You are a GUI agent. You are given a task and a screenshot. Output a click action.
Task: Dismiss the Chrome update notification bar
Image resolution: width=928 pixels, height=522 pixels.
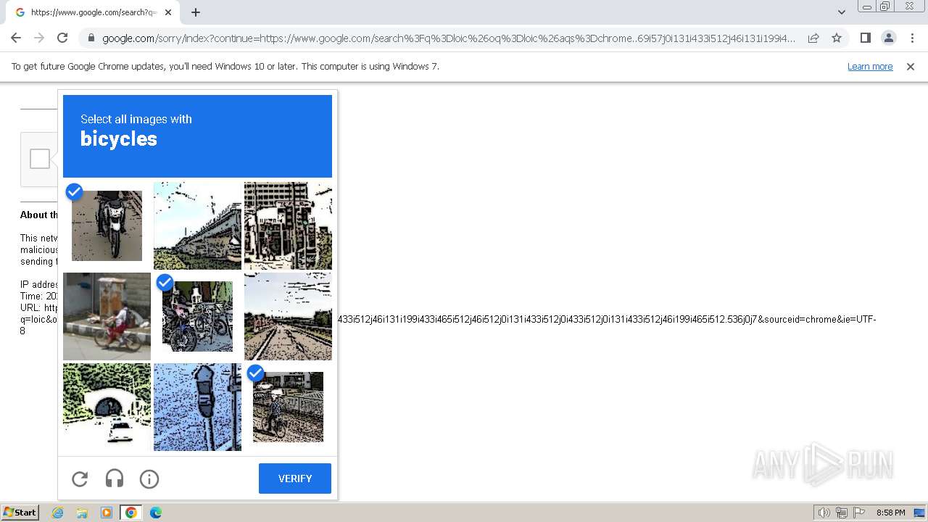[911, 66]
